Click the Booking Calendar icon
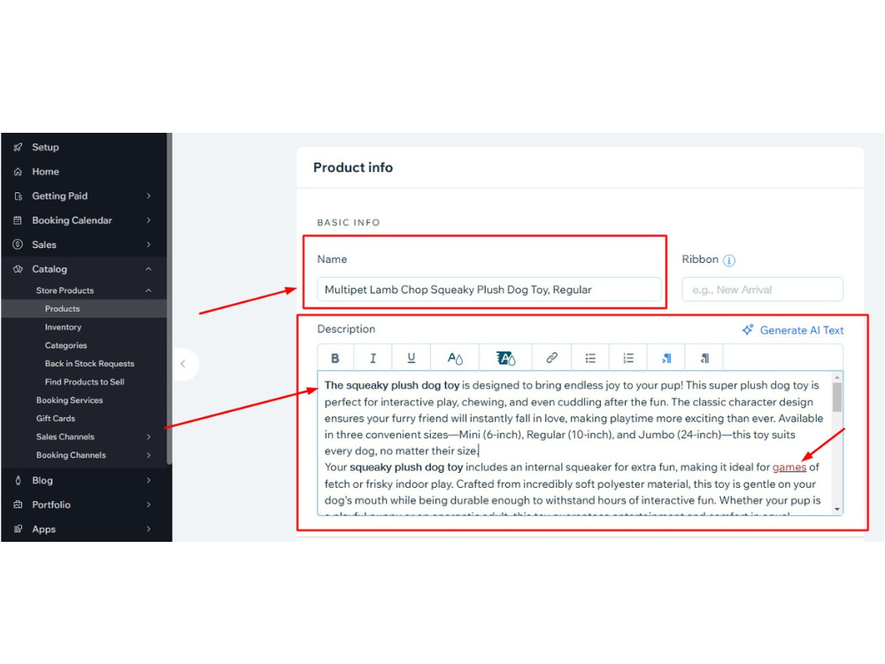 tap(18, 220)
